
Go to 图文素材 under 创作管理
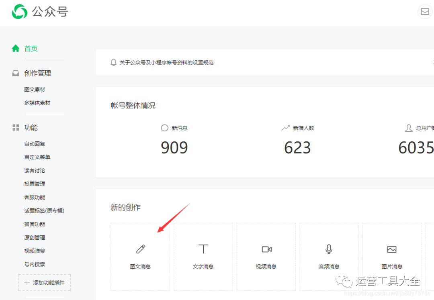coord(35,89)
